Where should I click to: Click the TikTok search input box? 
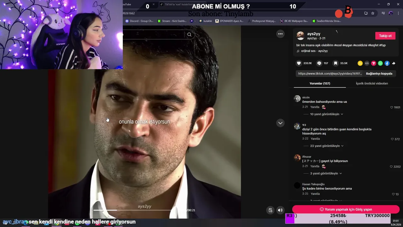point(153,35)
